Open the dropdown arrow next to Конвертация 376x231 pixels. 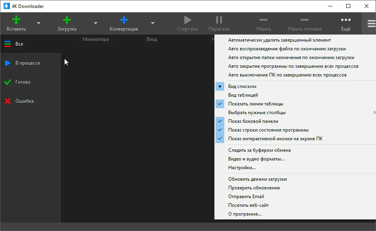(x=153, y=23)
